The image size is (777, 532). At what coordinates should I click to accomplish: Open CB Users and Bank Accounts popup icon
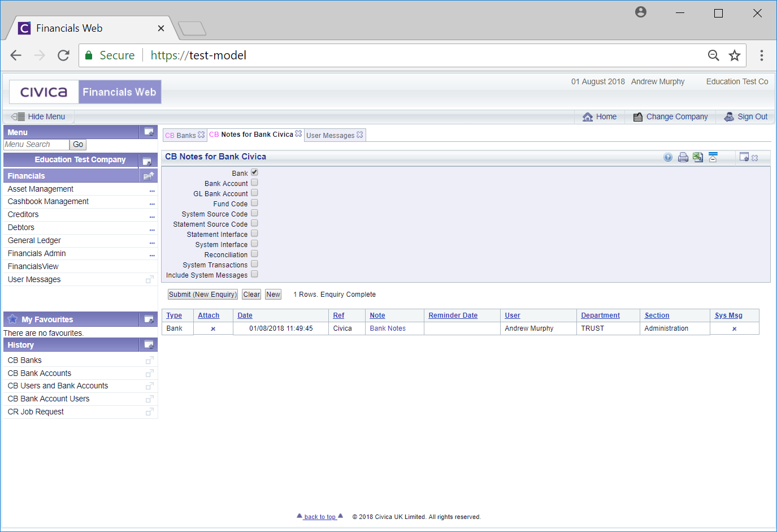pyautogui.click(x=150, y=386)
